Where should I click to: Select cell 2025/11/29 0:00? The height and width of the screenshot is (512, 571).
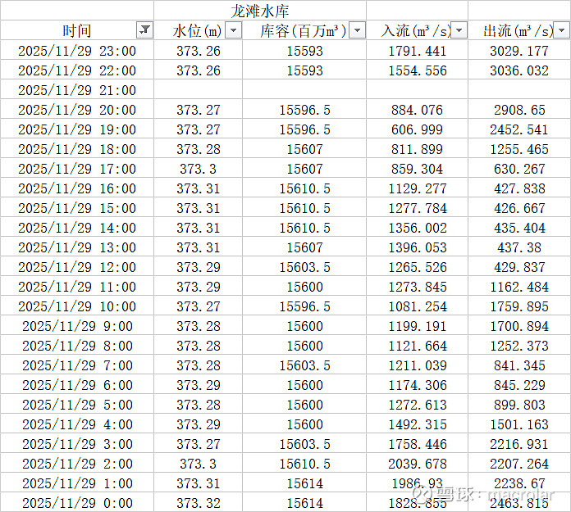coord(77,502)
